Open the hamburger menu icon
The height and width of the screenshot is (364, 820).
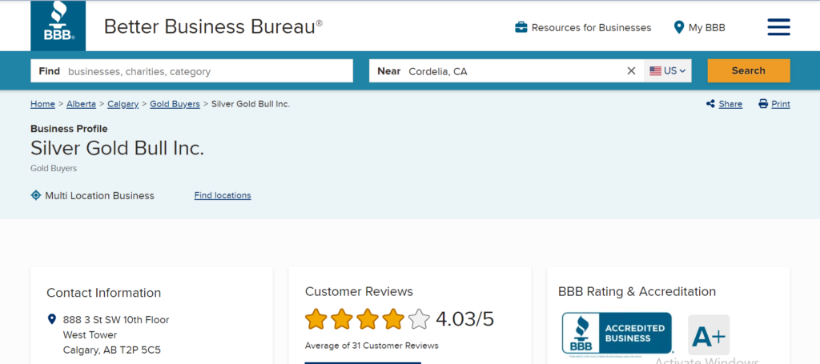click(x=778, y=27)
